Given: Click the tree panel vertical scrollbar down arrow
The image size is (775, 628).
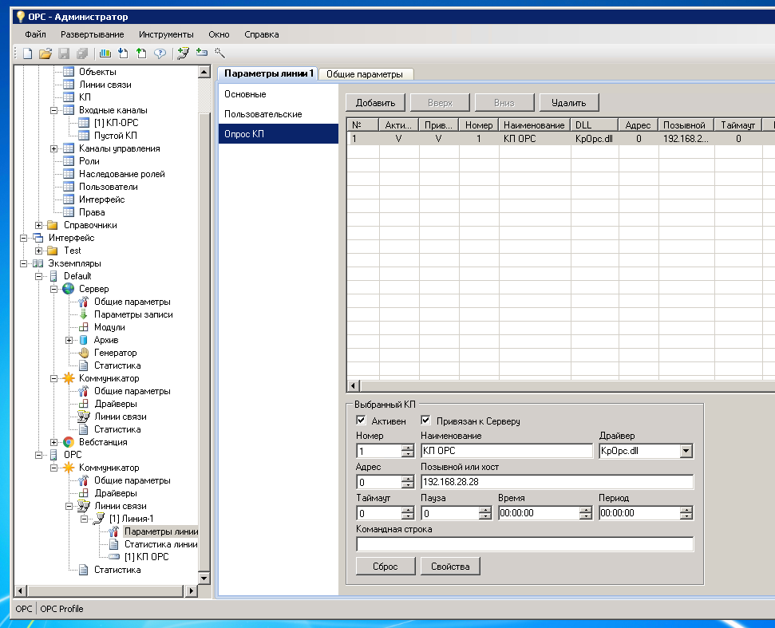Looking at the screenshot, I should click(x=204, y=578).
